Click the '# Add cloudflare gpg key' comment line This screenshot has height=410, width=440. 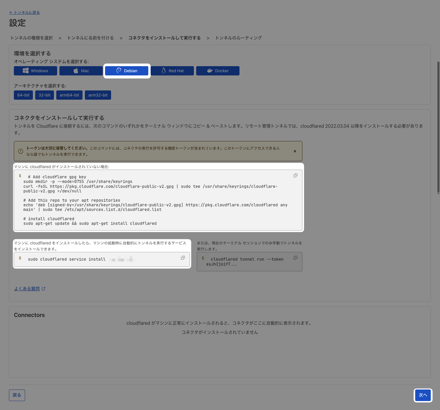coord(57,177)
